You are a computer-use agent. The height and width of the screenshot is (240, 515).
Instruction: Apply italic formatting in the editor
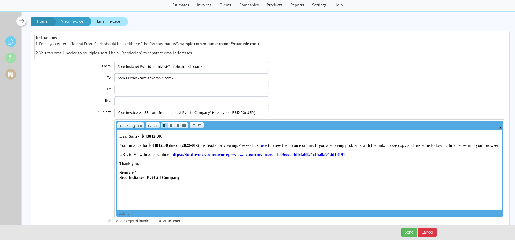[127, 126]
